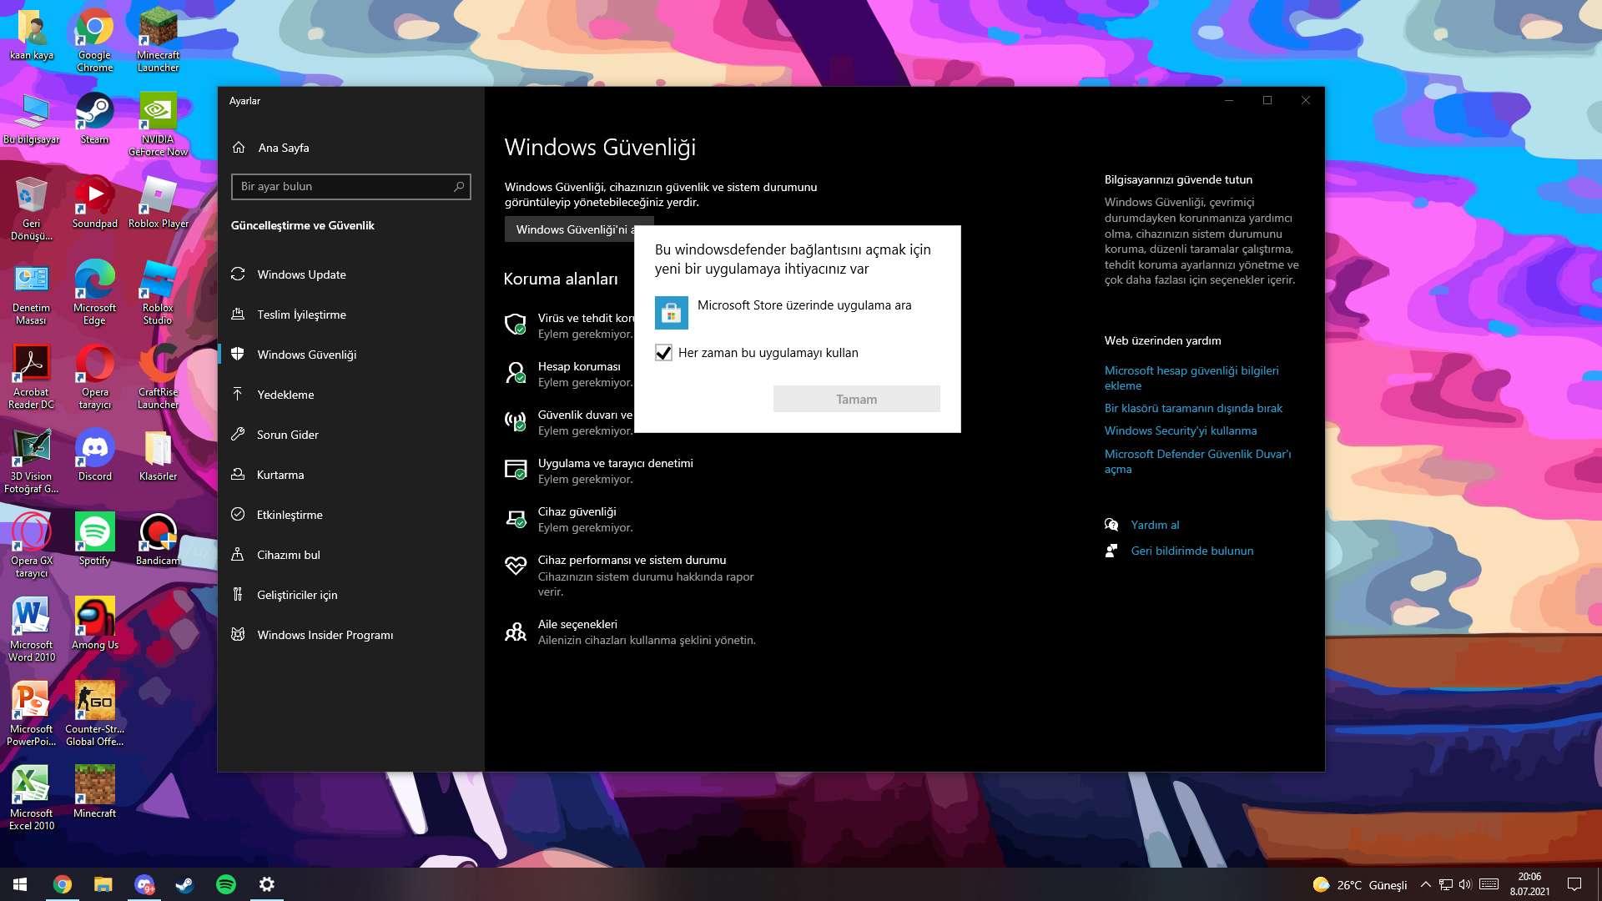Viewport: 1602px width, 901px height.
Task: Open the taskbar volume control
Action: 1465,884
